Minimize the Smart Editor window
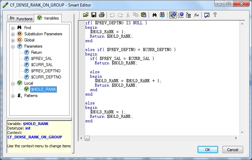Image resolution: width=252 pixels, height=160 pixels. pyautogui.click(x=219, y=3)
